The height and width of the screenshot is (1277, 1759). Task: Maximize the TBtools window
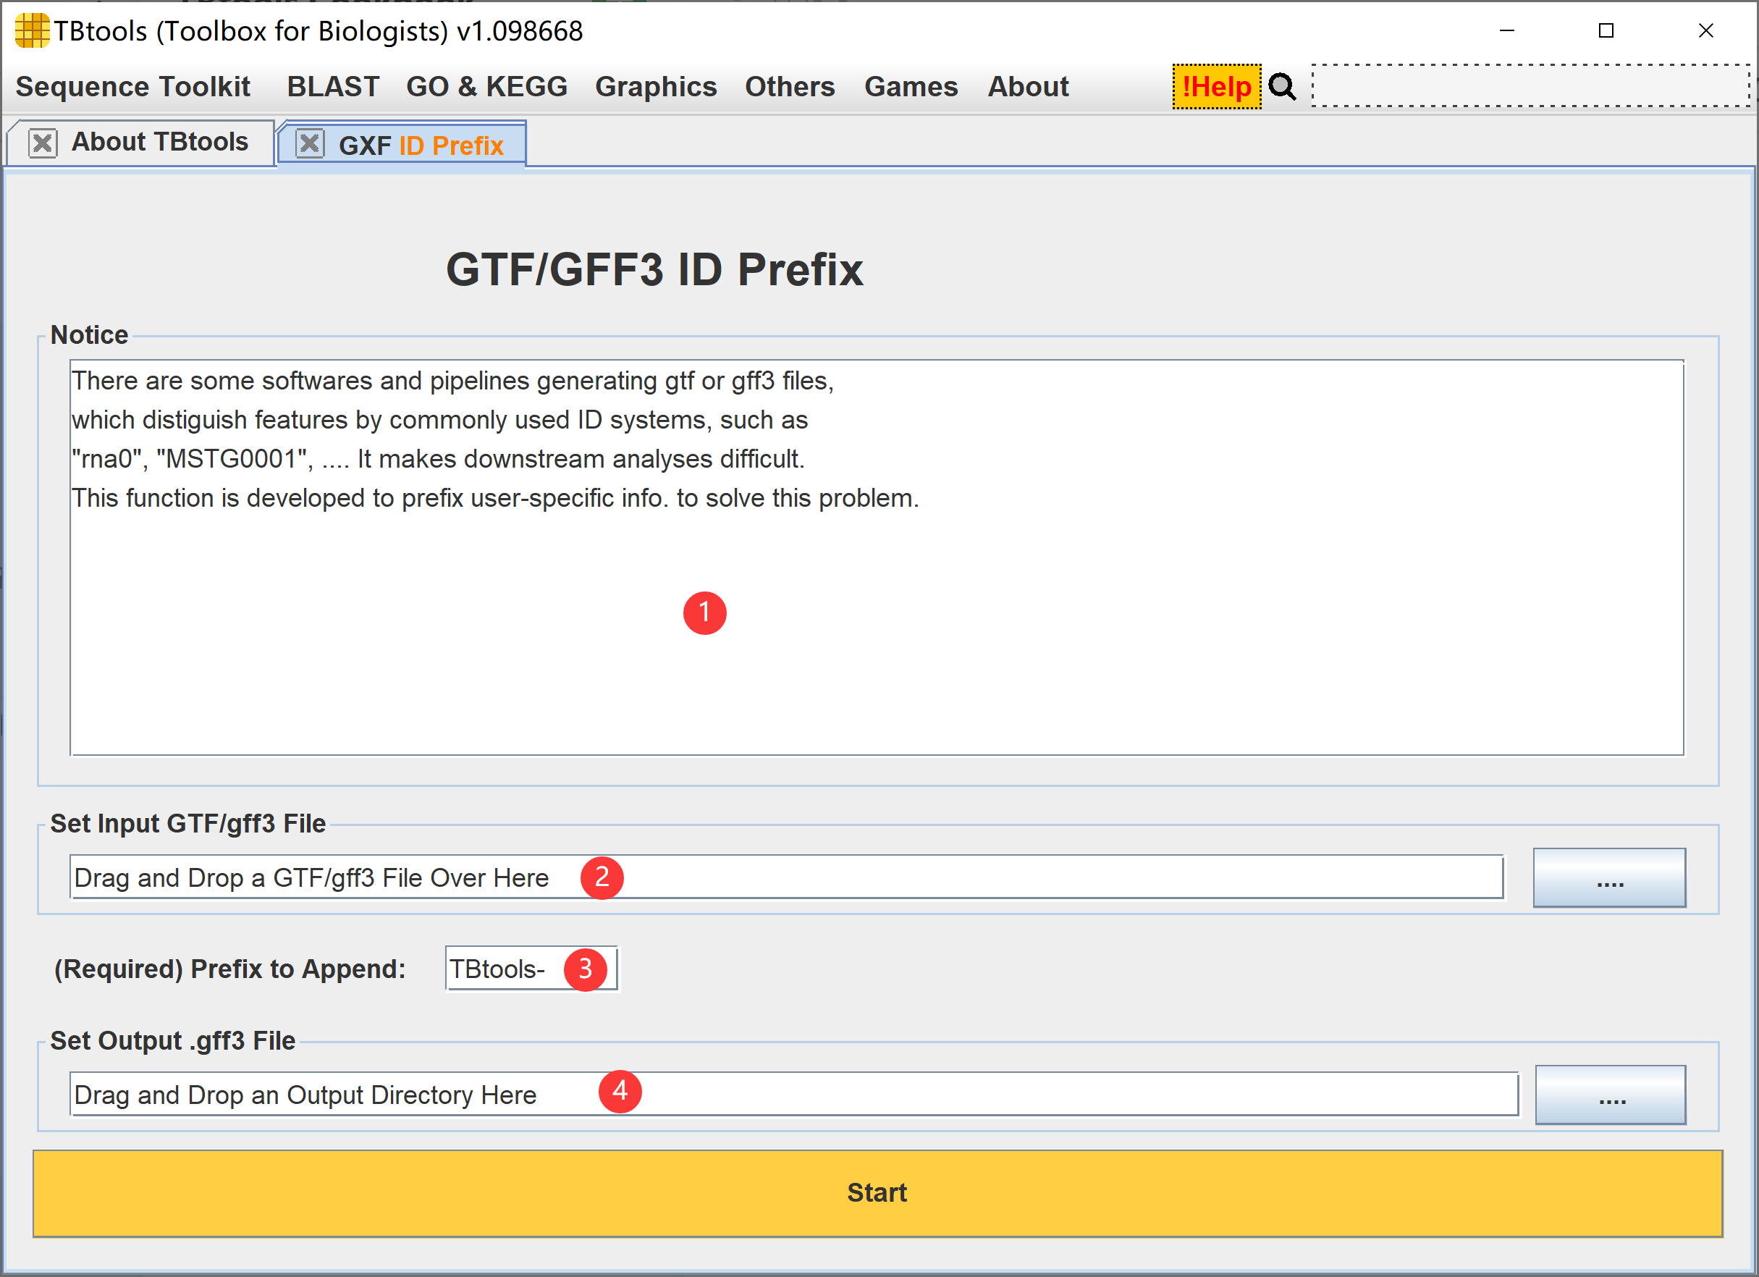pos(1606,31)
